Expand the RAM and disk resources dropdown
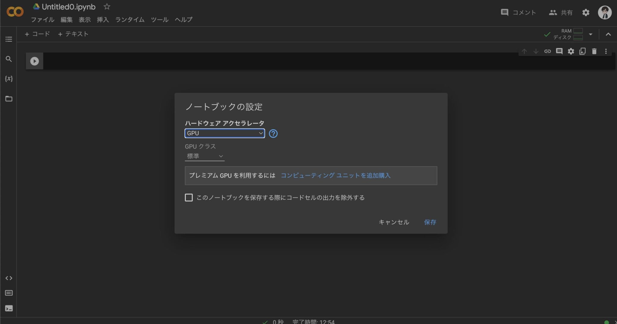The image size is (617, 324). click(x=591, y=34)
